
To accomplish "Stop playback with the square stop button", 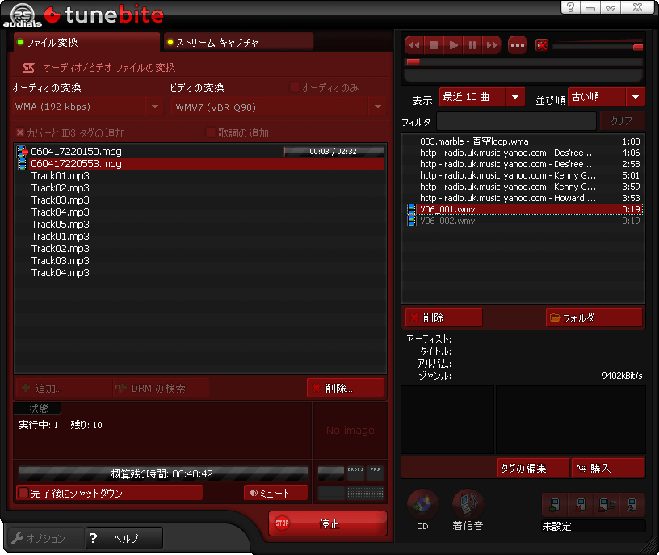I will (434, 45).
